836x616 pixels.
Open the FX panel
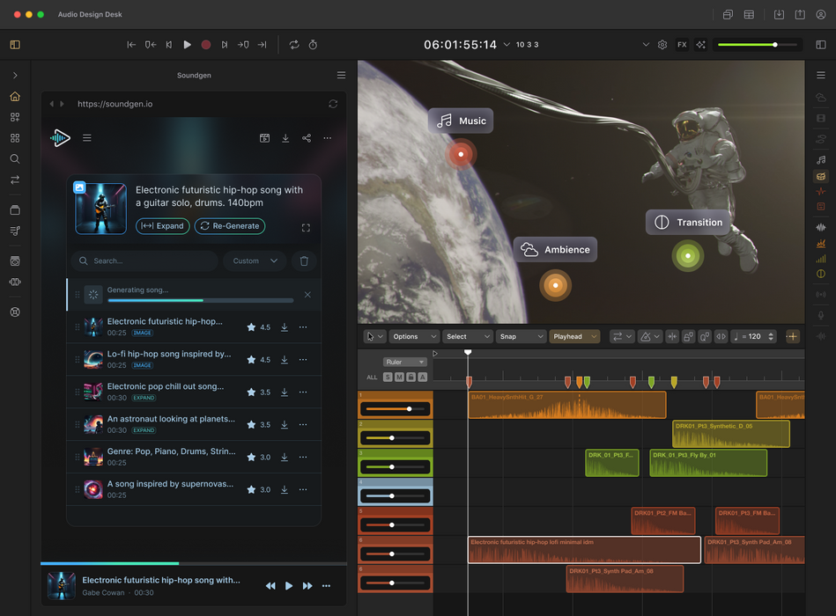pos(682,44)
